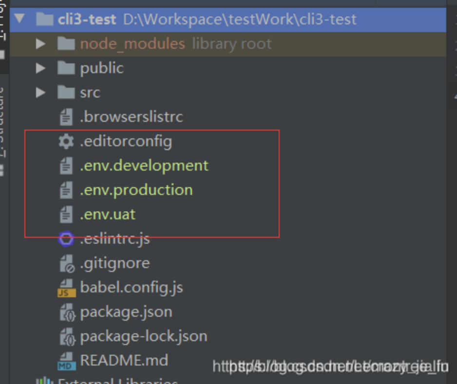Screen dimensions: 457x384
Task: Expand the src folder arrow
Action: (x=40, y=93)
